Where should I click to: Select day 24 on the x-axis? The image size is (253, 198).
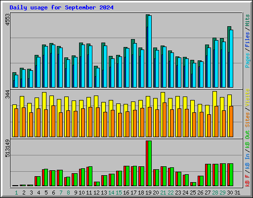(x=185, y=193)
